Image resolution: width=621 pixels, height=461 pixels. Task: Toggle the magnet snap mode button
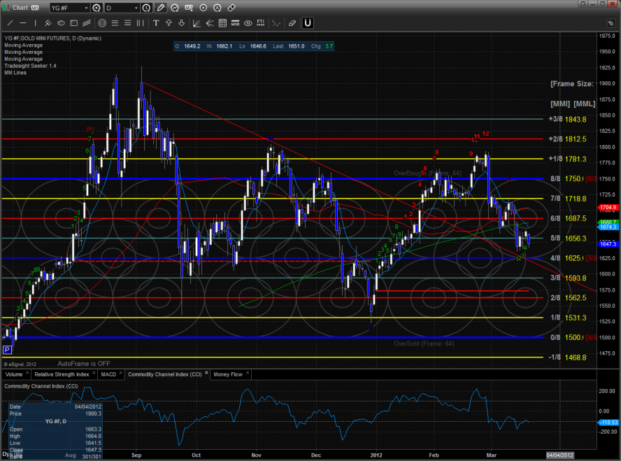[x=308, y=22]
